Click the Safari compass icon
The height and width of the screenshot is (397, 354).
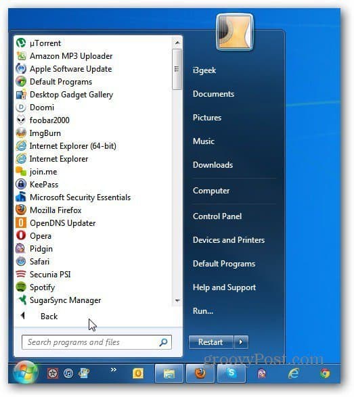coord(21,262)
